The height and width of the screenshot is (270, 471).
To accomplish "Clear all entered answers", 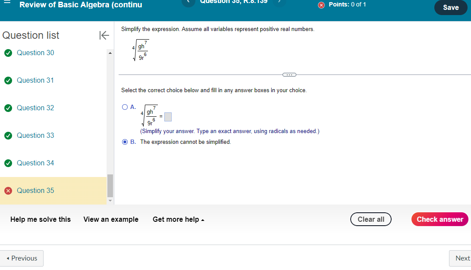I will tap(371, 219).
